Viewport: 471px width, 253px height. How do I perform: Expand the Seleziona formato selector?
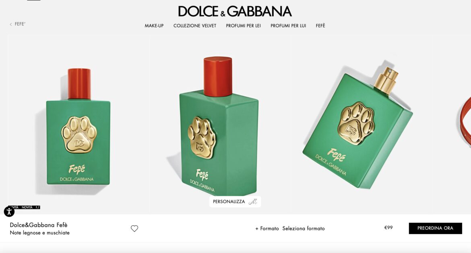pos(304,229)
